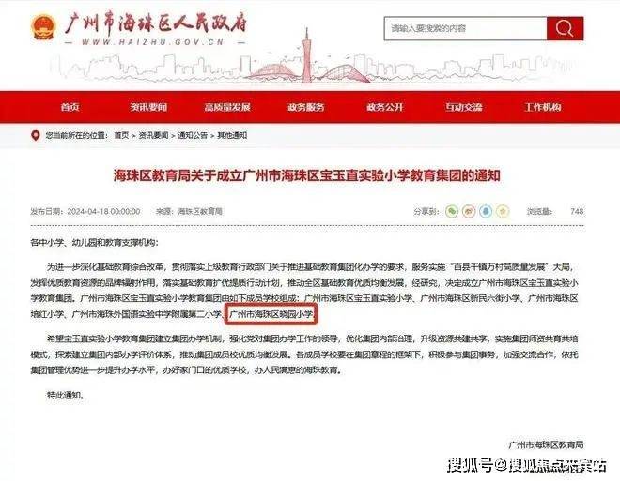Open the 政务服务 navigation item

306,107
